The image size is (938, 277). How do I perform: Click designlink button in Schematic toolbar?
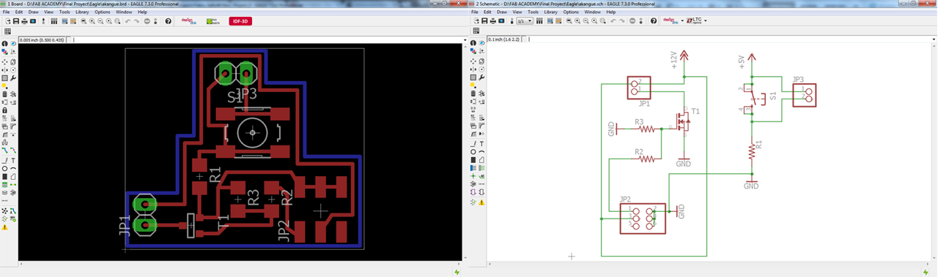[x=671, y=21]
